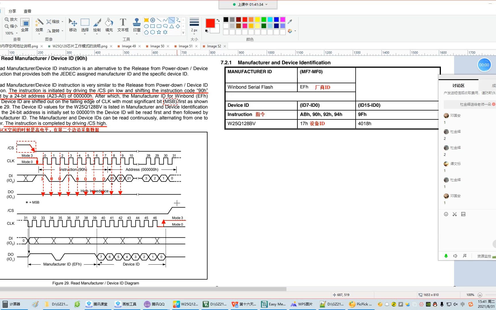Close the Image 52 tab
Viewport: 496px width, 310px height.
point(225,46)
